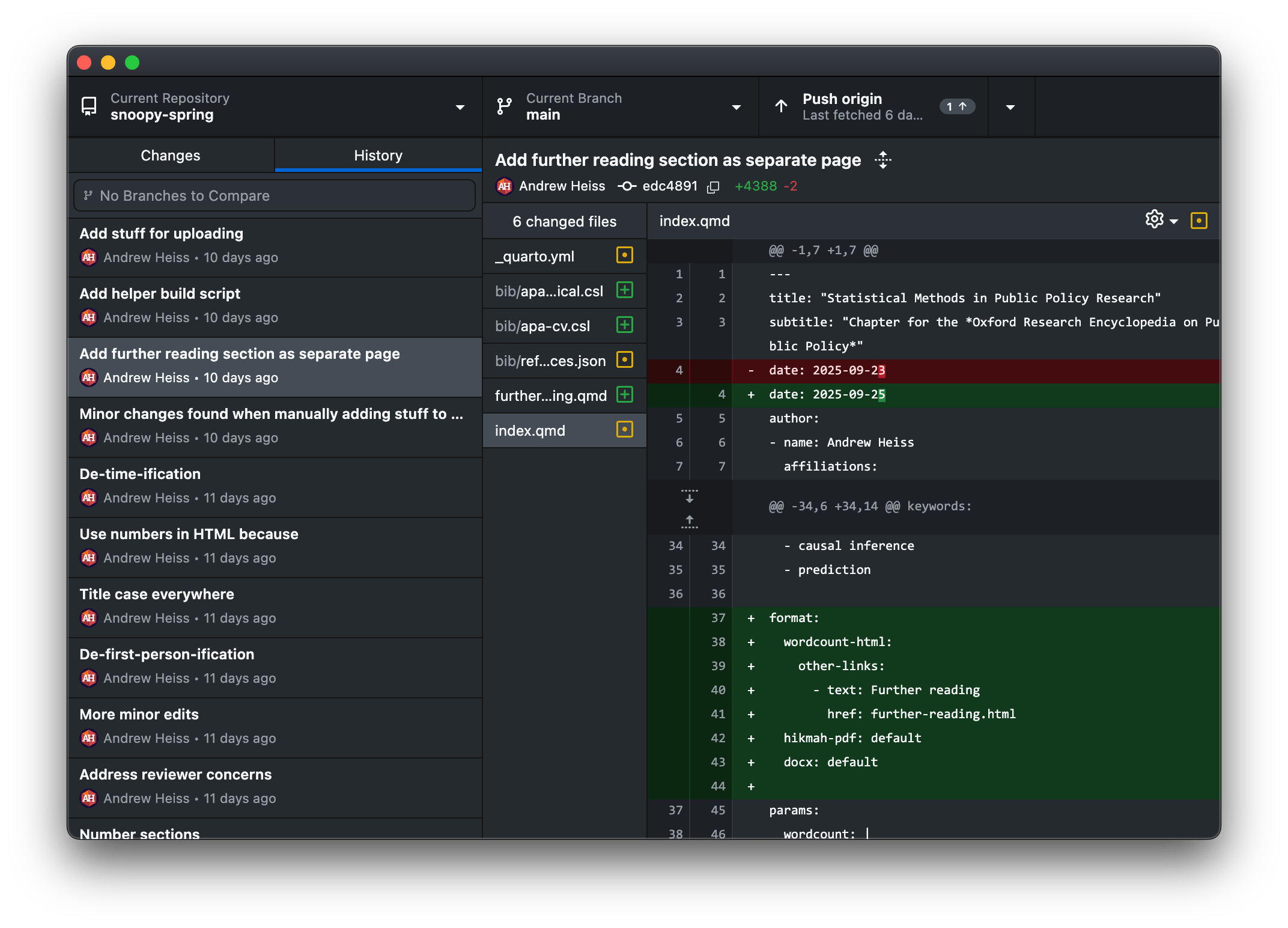Open the Current Branch dropdown
Image resolution: width=1288 pixels, height=928 pixels.
click(620, 107)
